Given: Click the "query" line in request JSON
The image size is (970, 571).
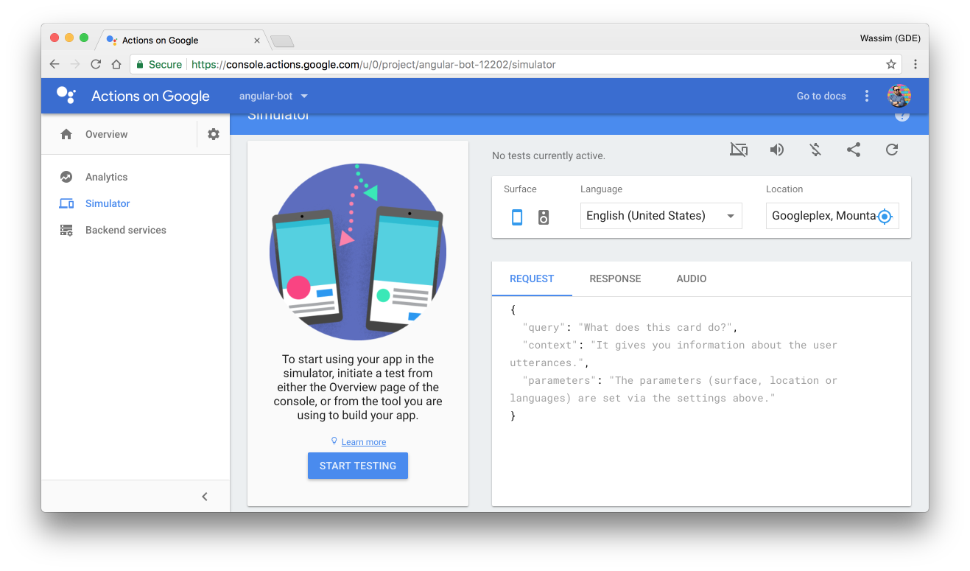Looking at the screenshot, I should [x=630, y=327].
